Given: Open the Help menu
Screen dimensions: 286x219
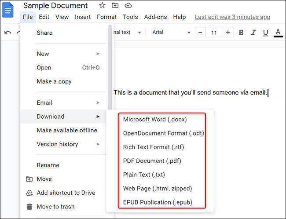Looking at the screenshot, I should [x=179, y=17].
